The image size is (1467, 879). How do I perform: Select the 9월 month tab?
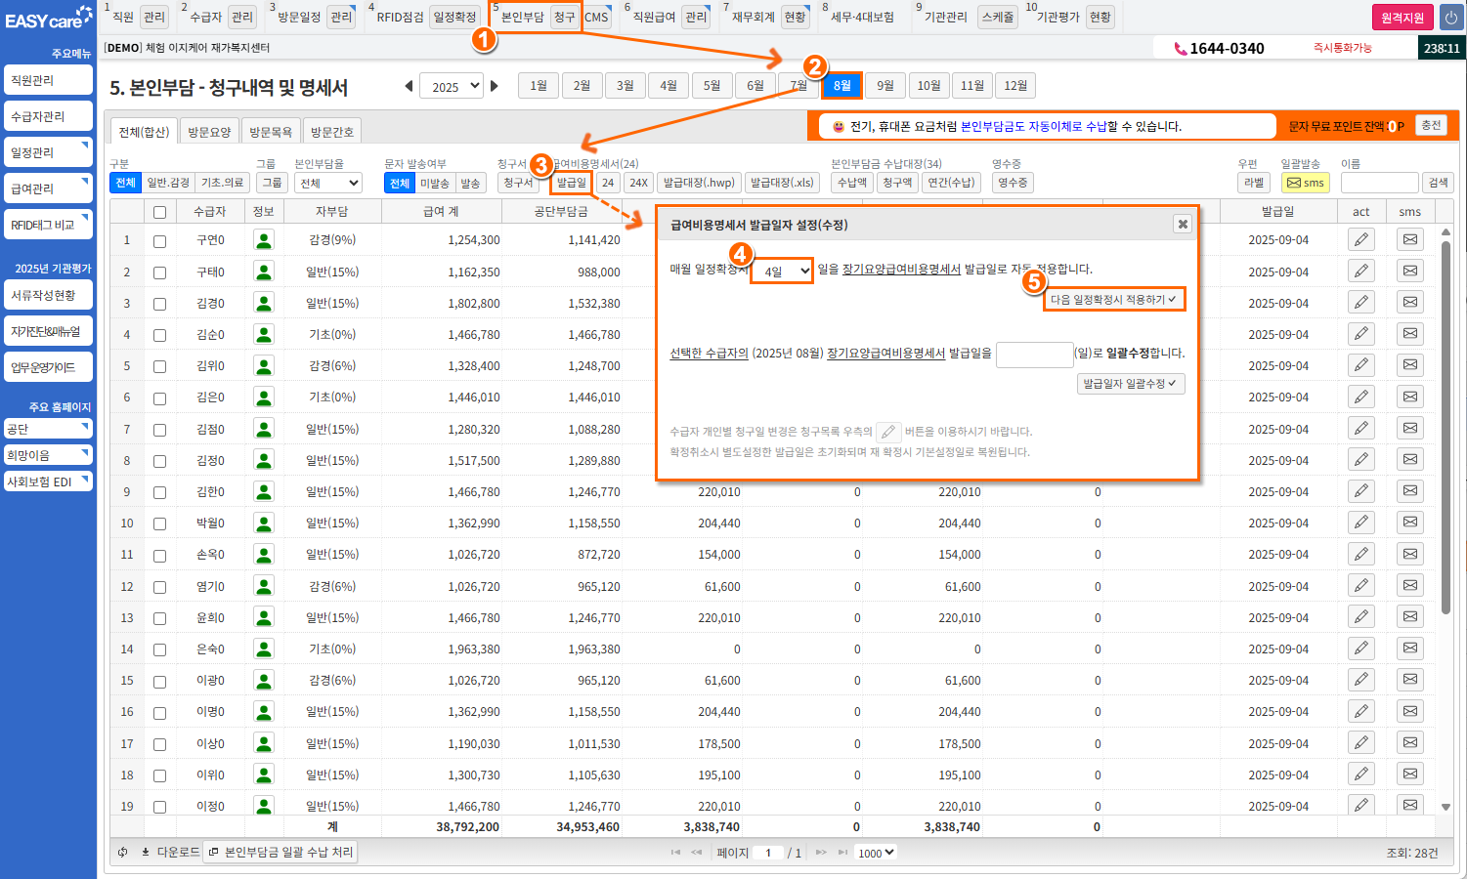(x=885, y=86)
